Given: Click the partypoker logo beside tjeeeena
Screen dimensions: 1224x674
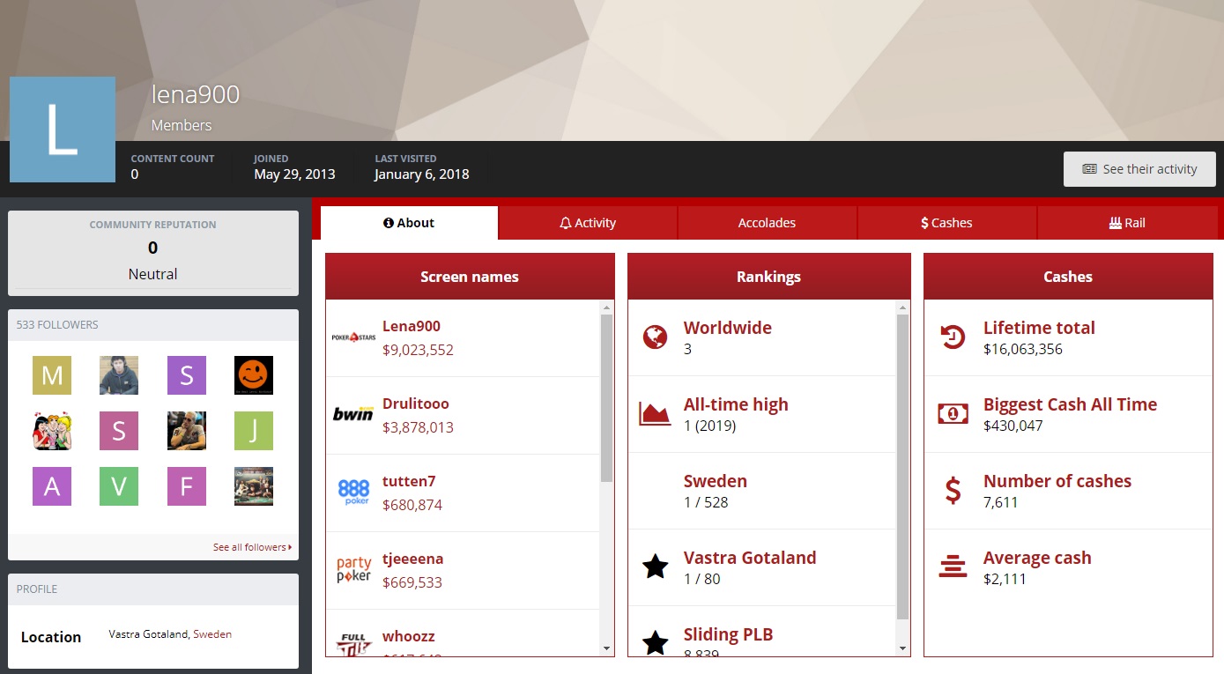Looking at the screenshot, I should [x=353, y=569].
